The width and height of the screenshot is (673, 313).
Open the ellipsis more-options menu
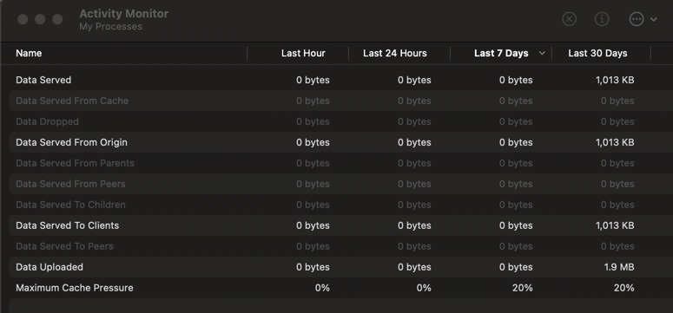(636, 19)
